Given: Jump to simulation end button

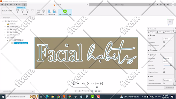Looking at the screenshot, I should point(101,83).
